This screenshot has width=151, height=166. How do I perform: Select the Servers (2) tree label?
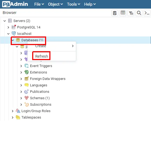(x=22, y=21)
